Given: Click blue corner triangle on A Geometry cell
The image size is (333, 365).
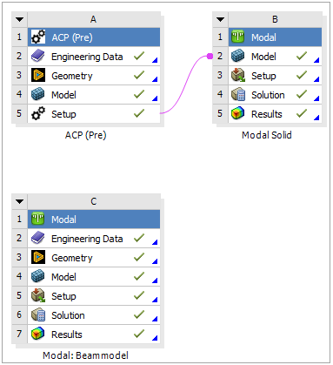Looking at the screenshot, I should (155, 79).
